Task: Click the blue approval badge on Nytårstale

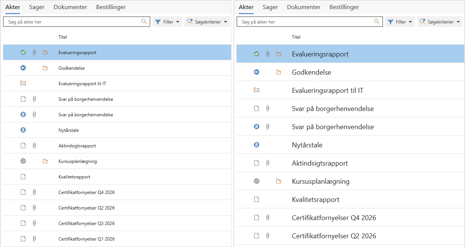Action: 23,130
